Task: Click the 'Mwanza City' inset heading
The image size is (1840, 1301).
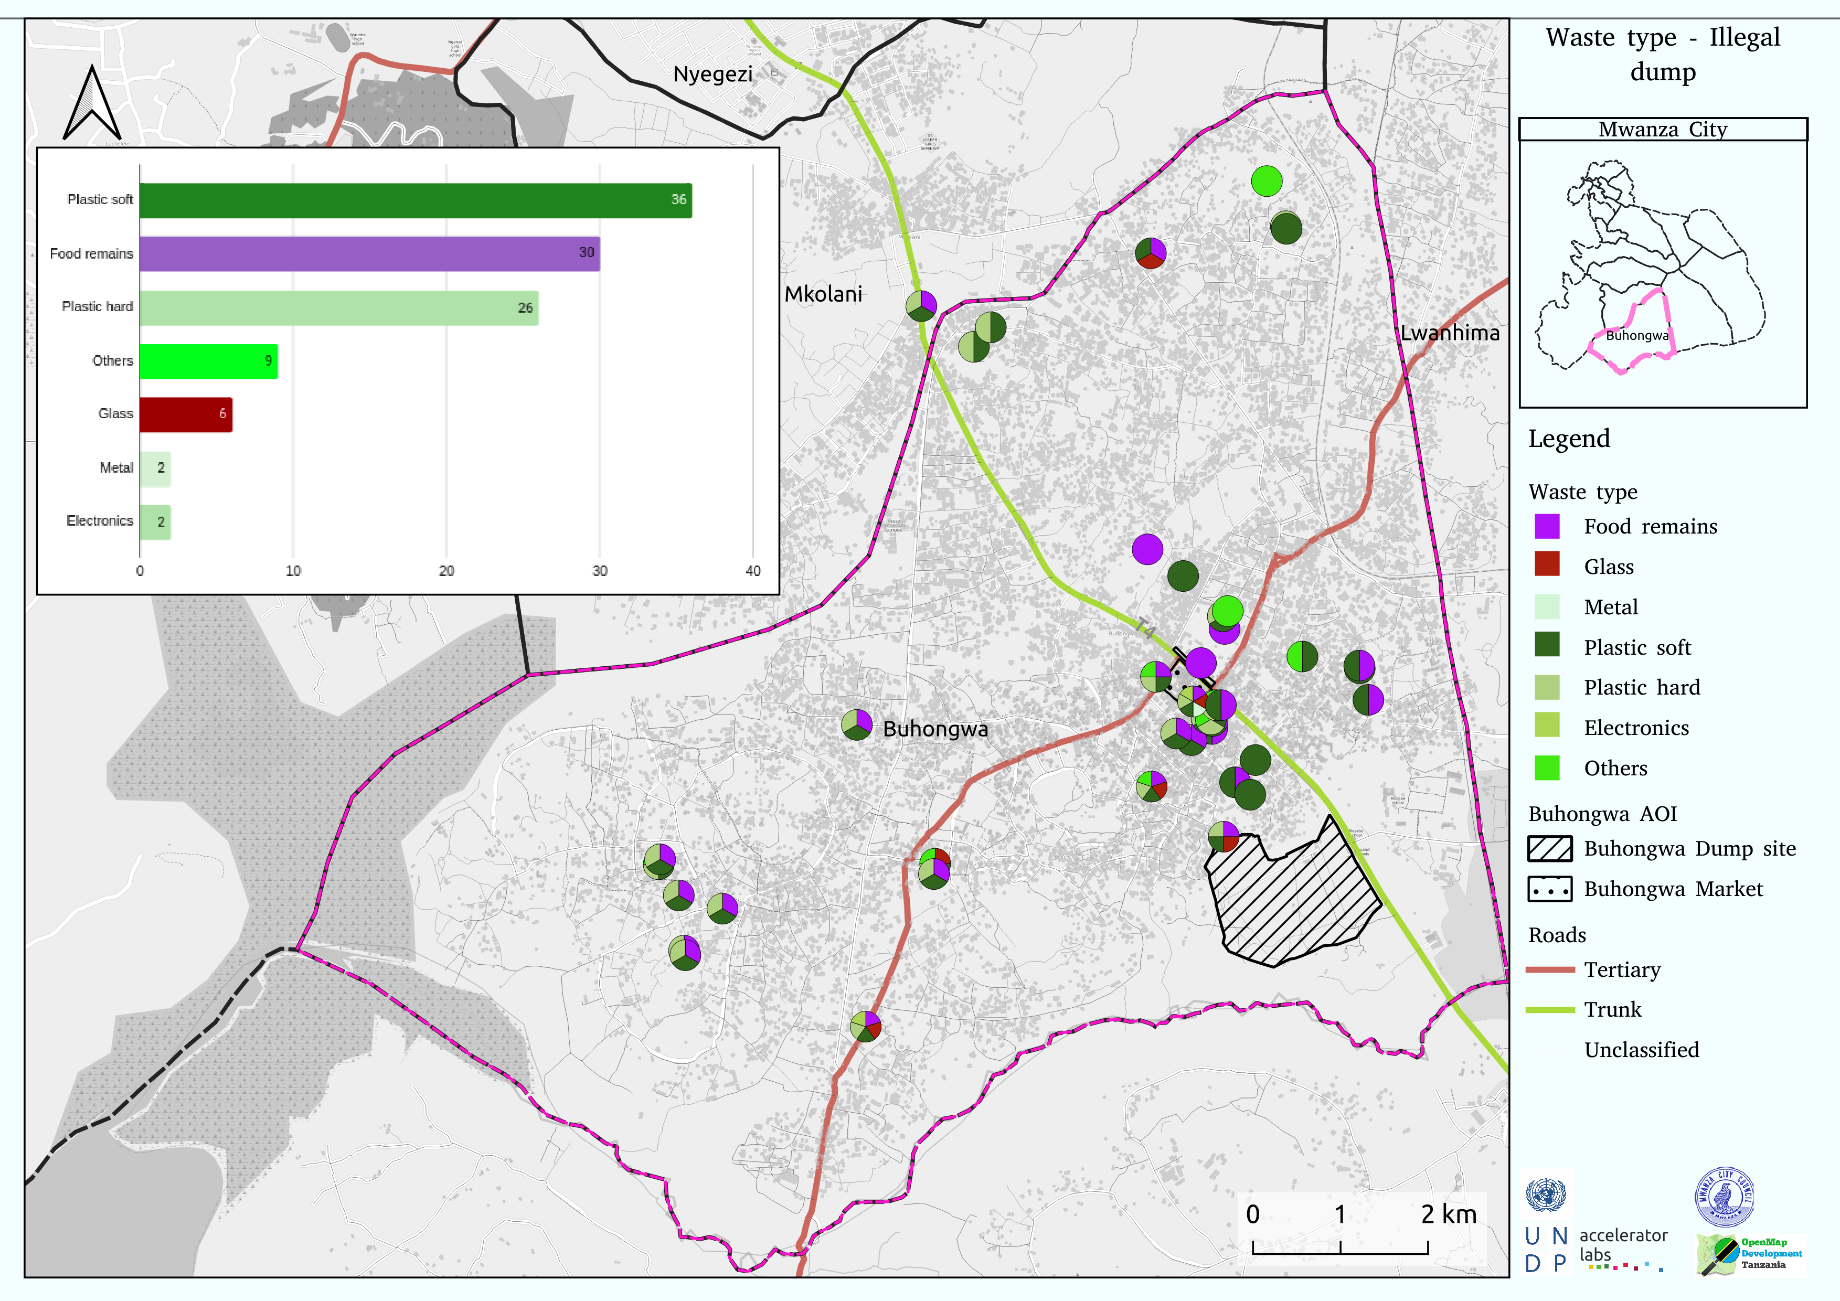Action: click(1663, 129)
